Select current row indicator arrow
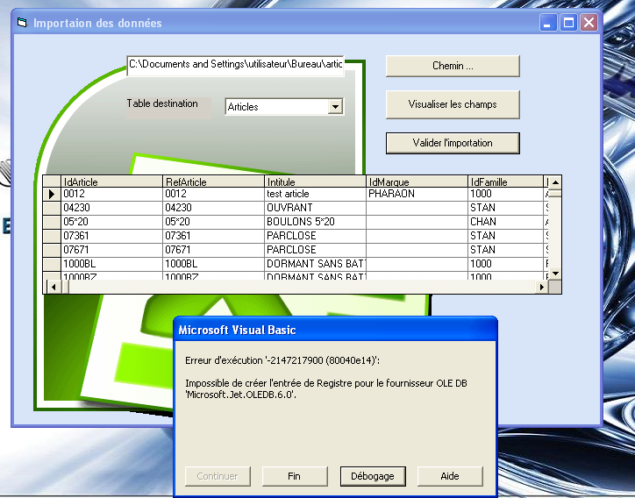Viewport: 635px width, 498px height. click(x=52, y=194)
